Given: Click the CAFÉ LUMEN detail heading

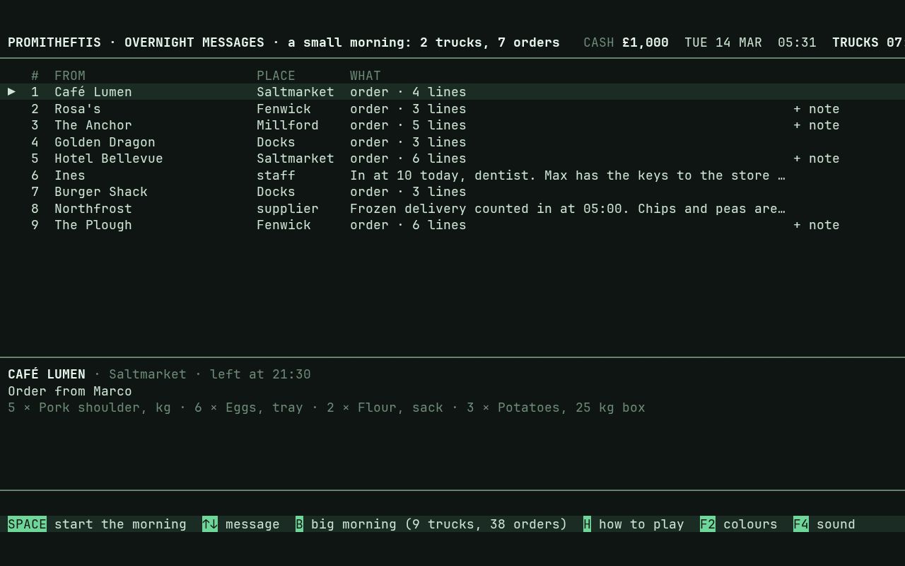Looking at the screenshot, I should click(47, 374).
